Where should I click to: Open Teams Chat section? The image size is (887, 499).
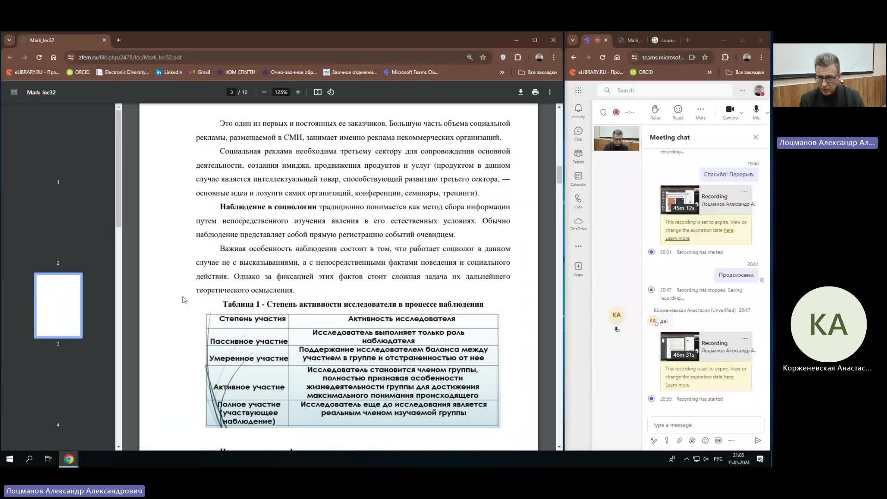578,134
